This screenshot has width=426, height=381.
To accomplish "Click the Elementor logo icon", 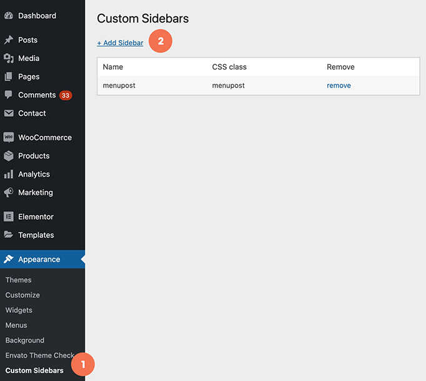I will pyautogui.click(x=9, y=217).
